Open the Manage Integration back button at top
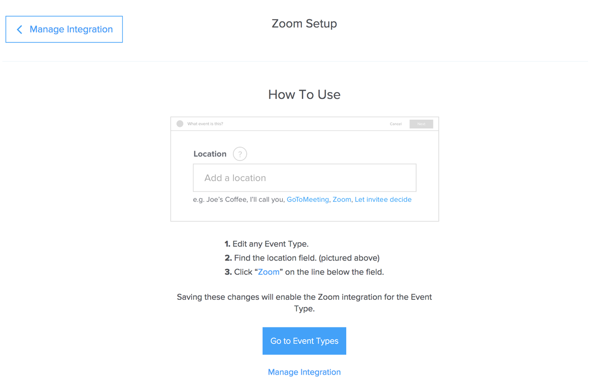 point(64,29)
